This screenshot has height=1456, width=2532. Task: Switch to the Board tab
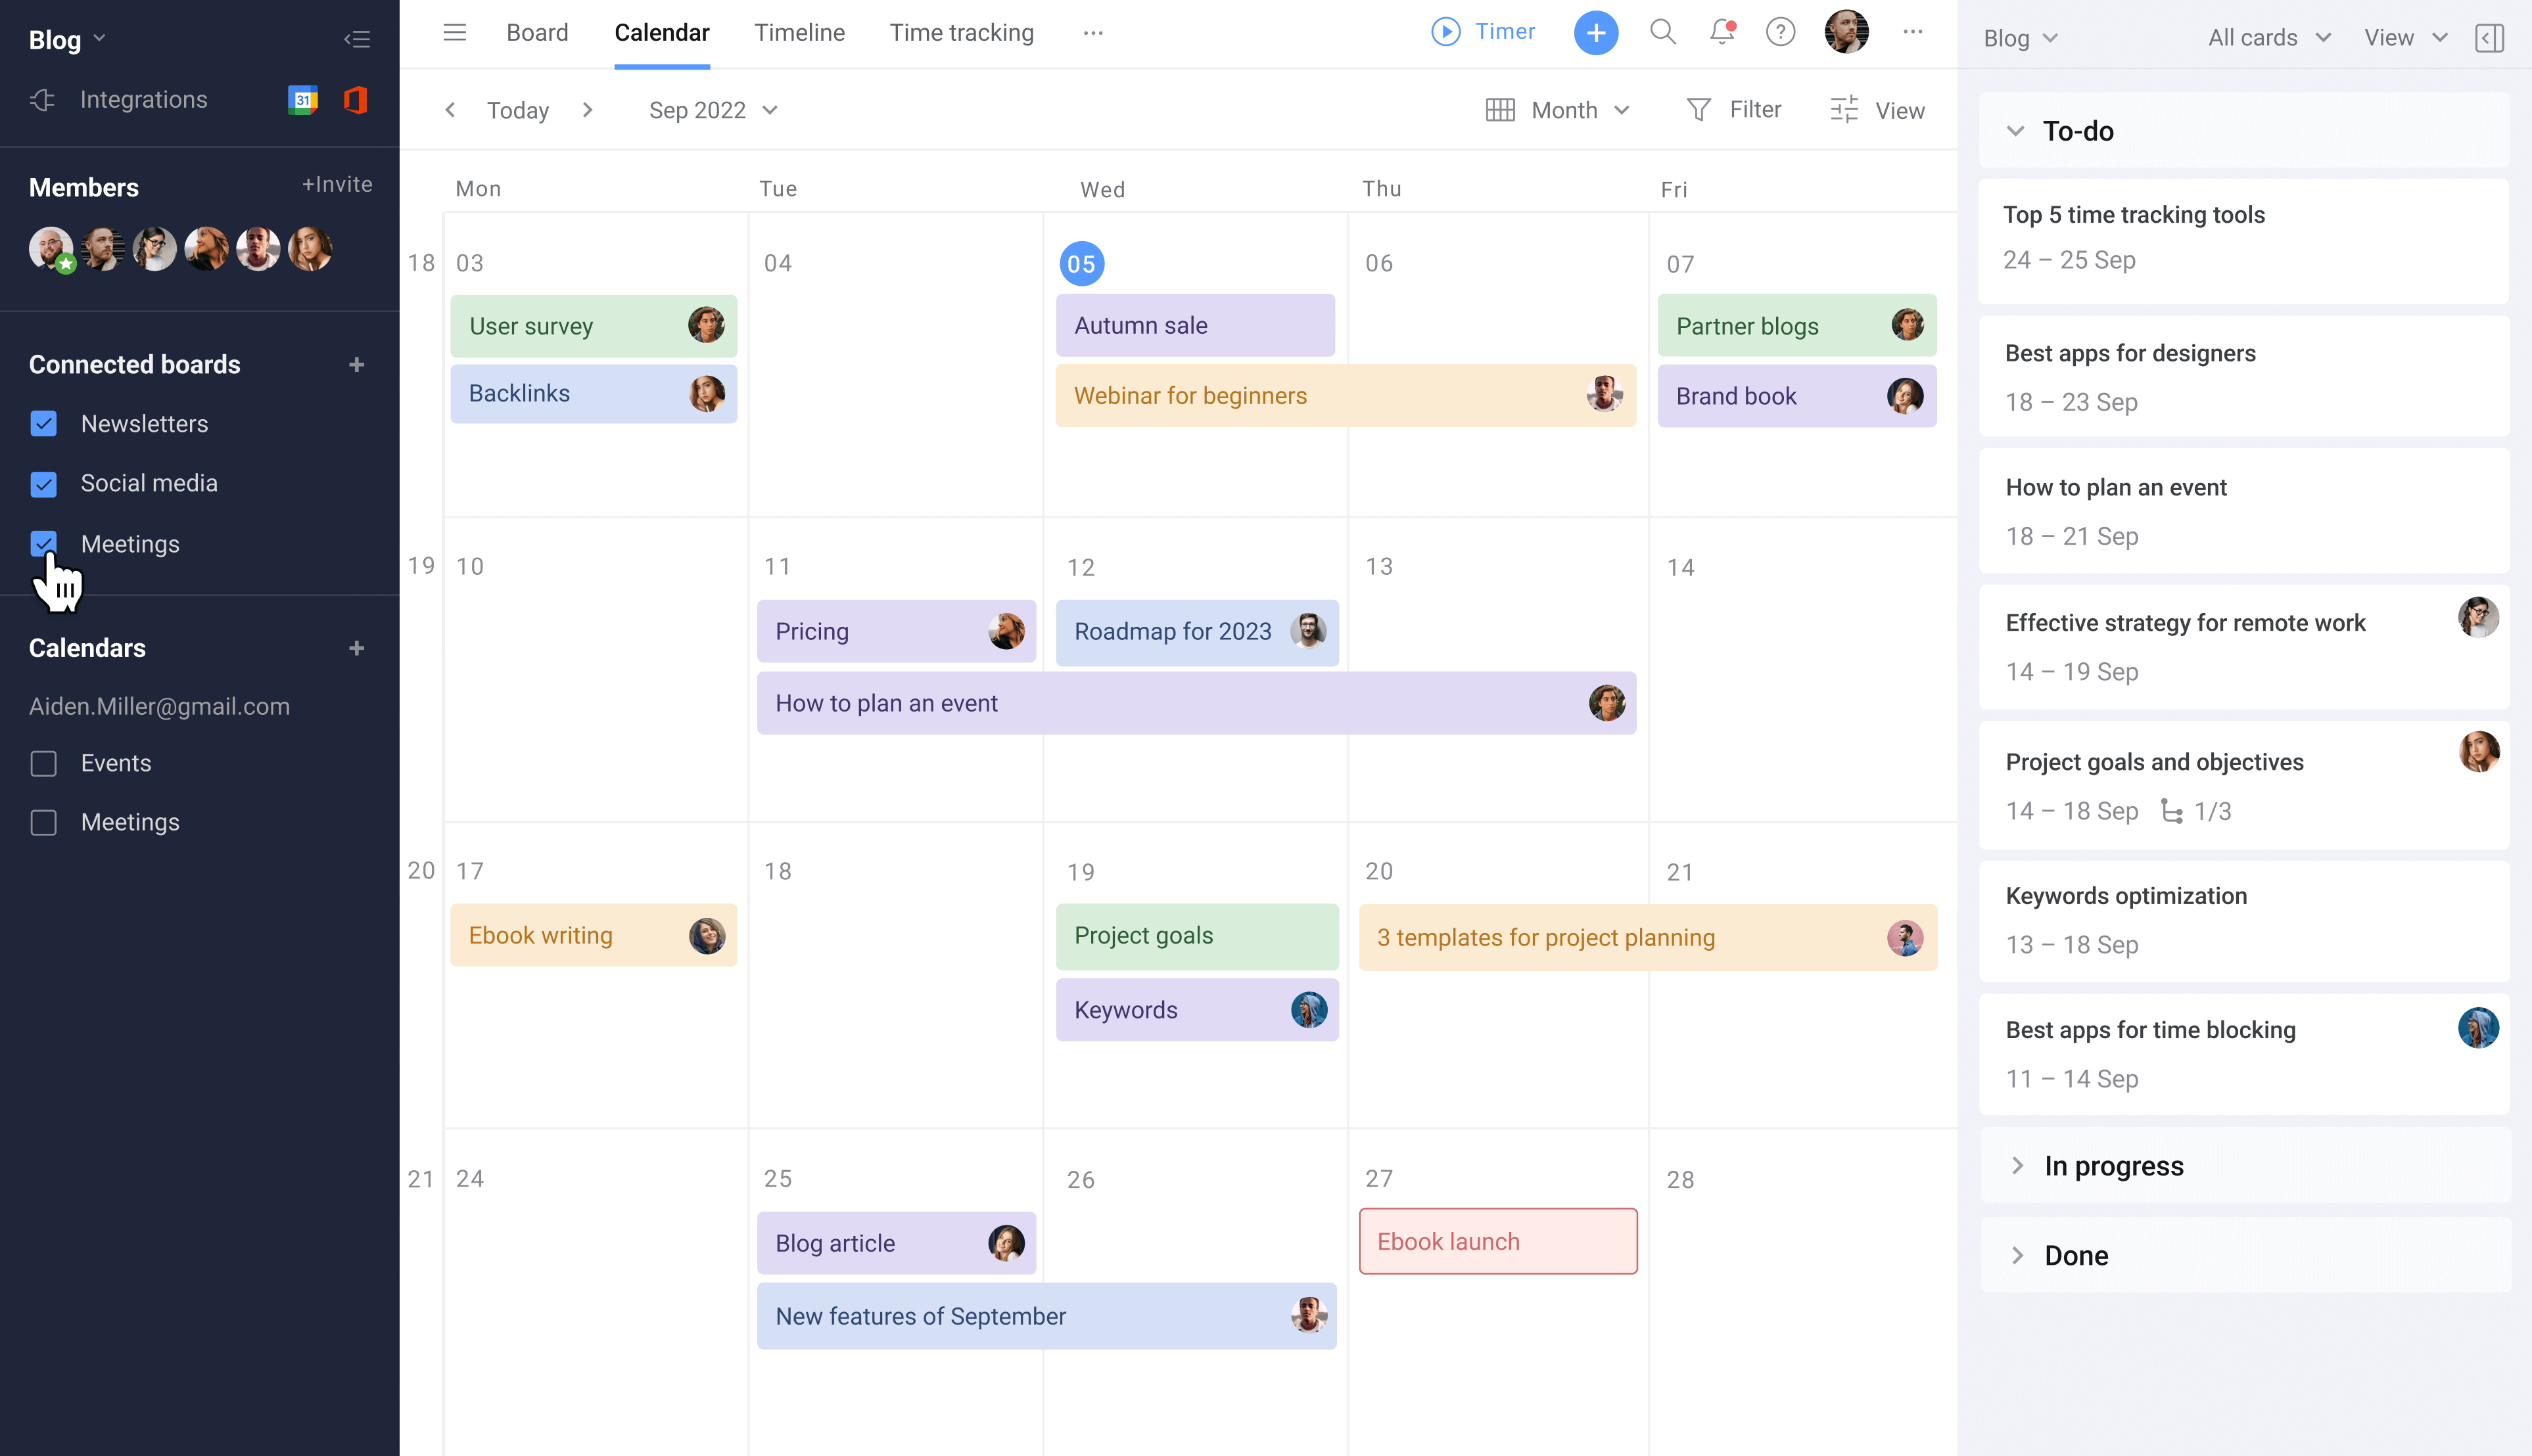point(537,32)
